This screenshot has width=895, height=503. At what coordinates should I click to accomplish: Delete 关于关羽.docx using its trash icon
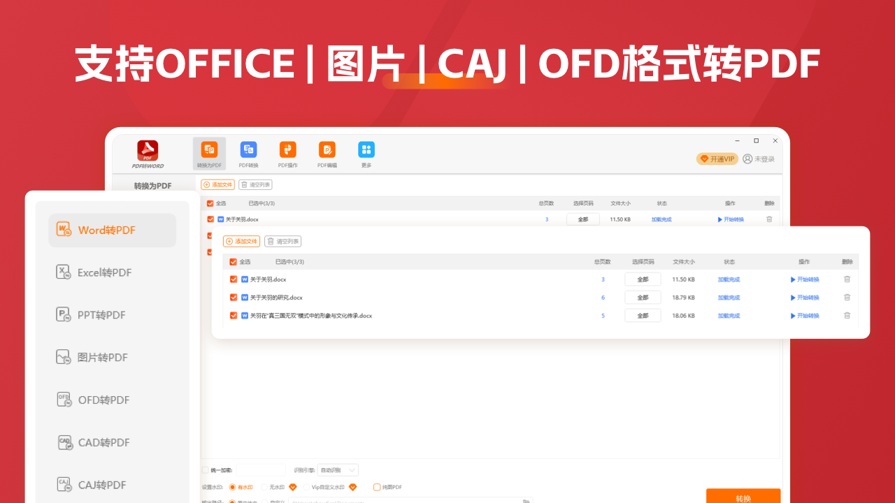tap(847, 279)
